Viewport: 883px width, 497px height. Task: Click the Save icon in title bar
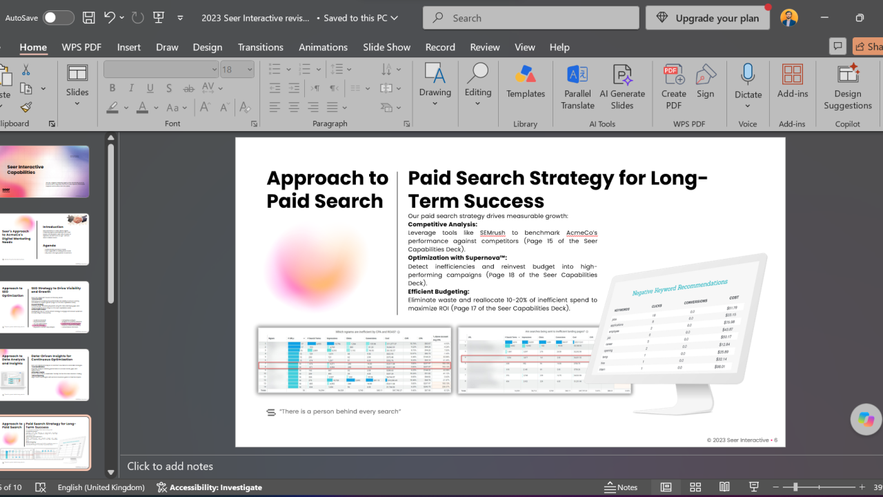pyautogui.click(x=88, y=18)
